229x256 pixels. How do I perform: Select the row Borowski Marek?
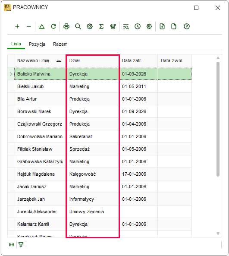[x=103, y=111]
